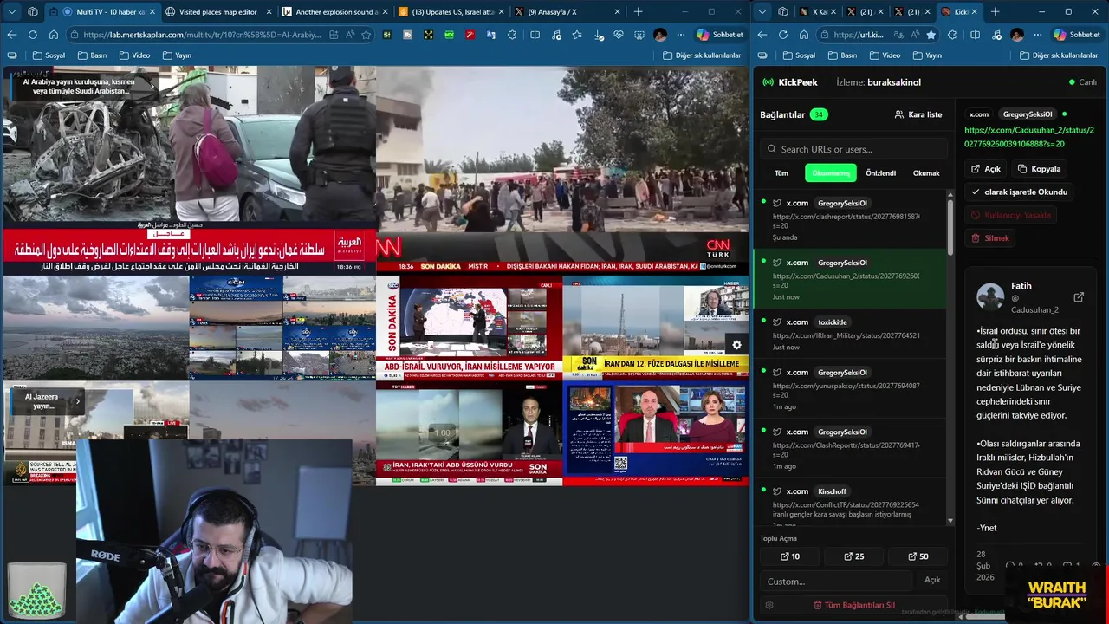This screenshot has height=624, width=1109.
Task: Expand the Al Arabiya channel info arrow
Action: (x=152, y=87)
